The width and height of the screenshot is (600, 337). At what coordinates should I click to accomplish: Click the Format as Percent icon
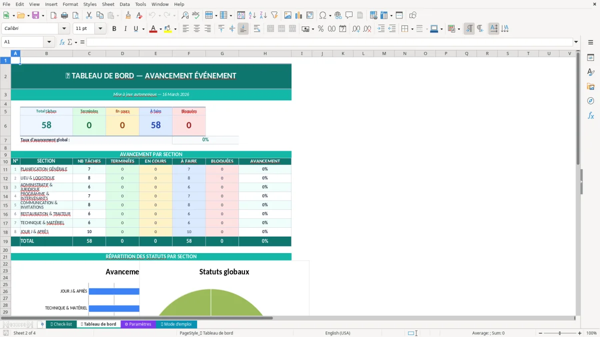pos(320,29)
